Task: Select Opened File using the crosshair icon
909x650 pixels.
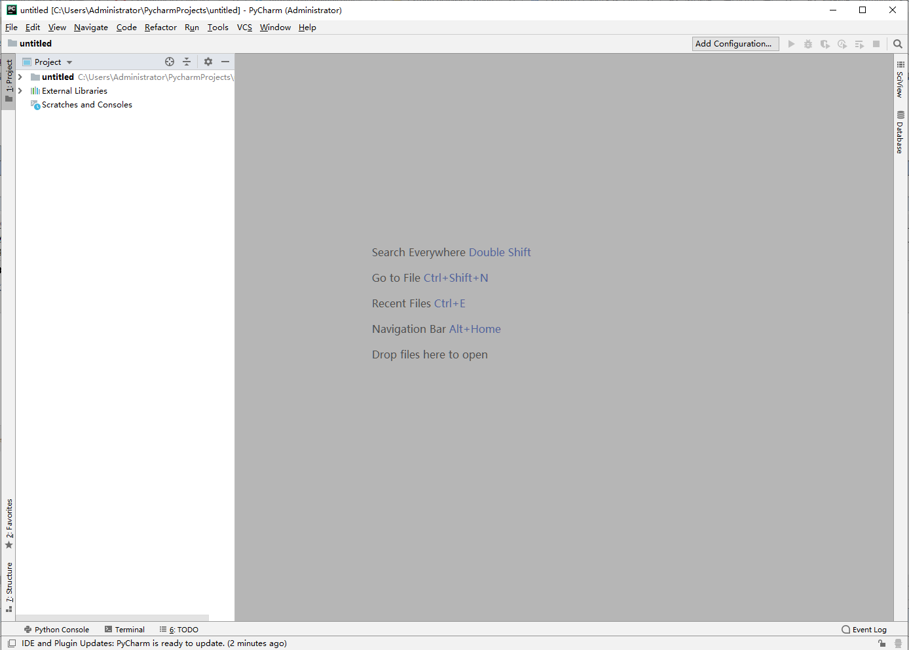Action: [x=169, y=61]
